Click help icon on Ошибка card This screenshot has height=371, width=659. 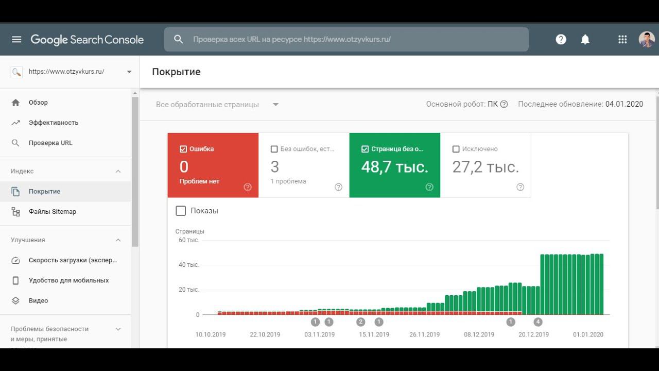[248, 187]
